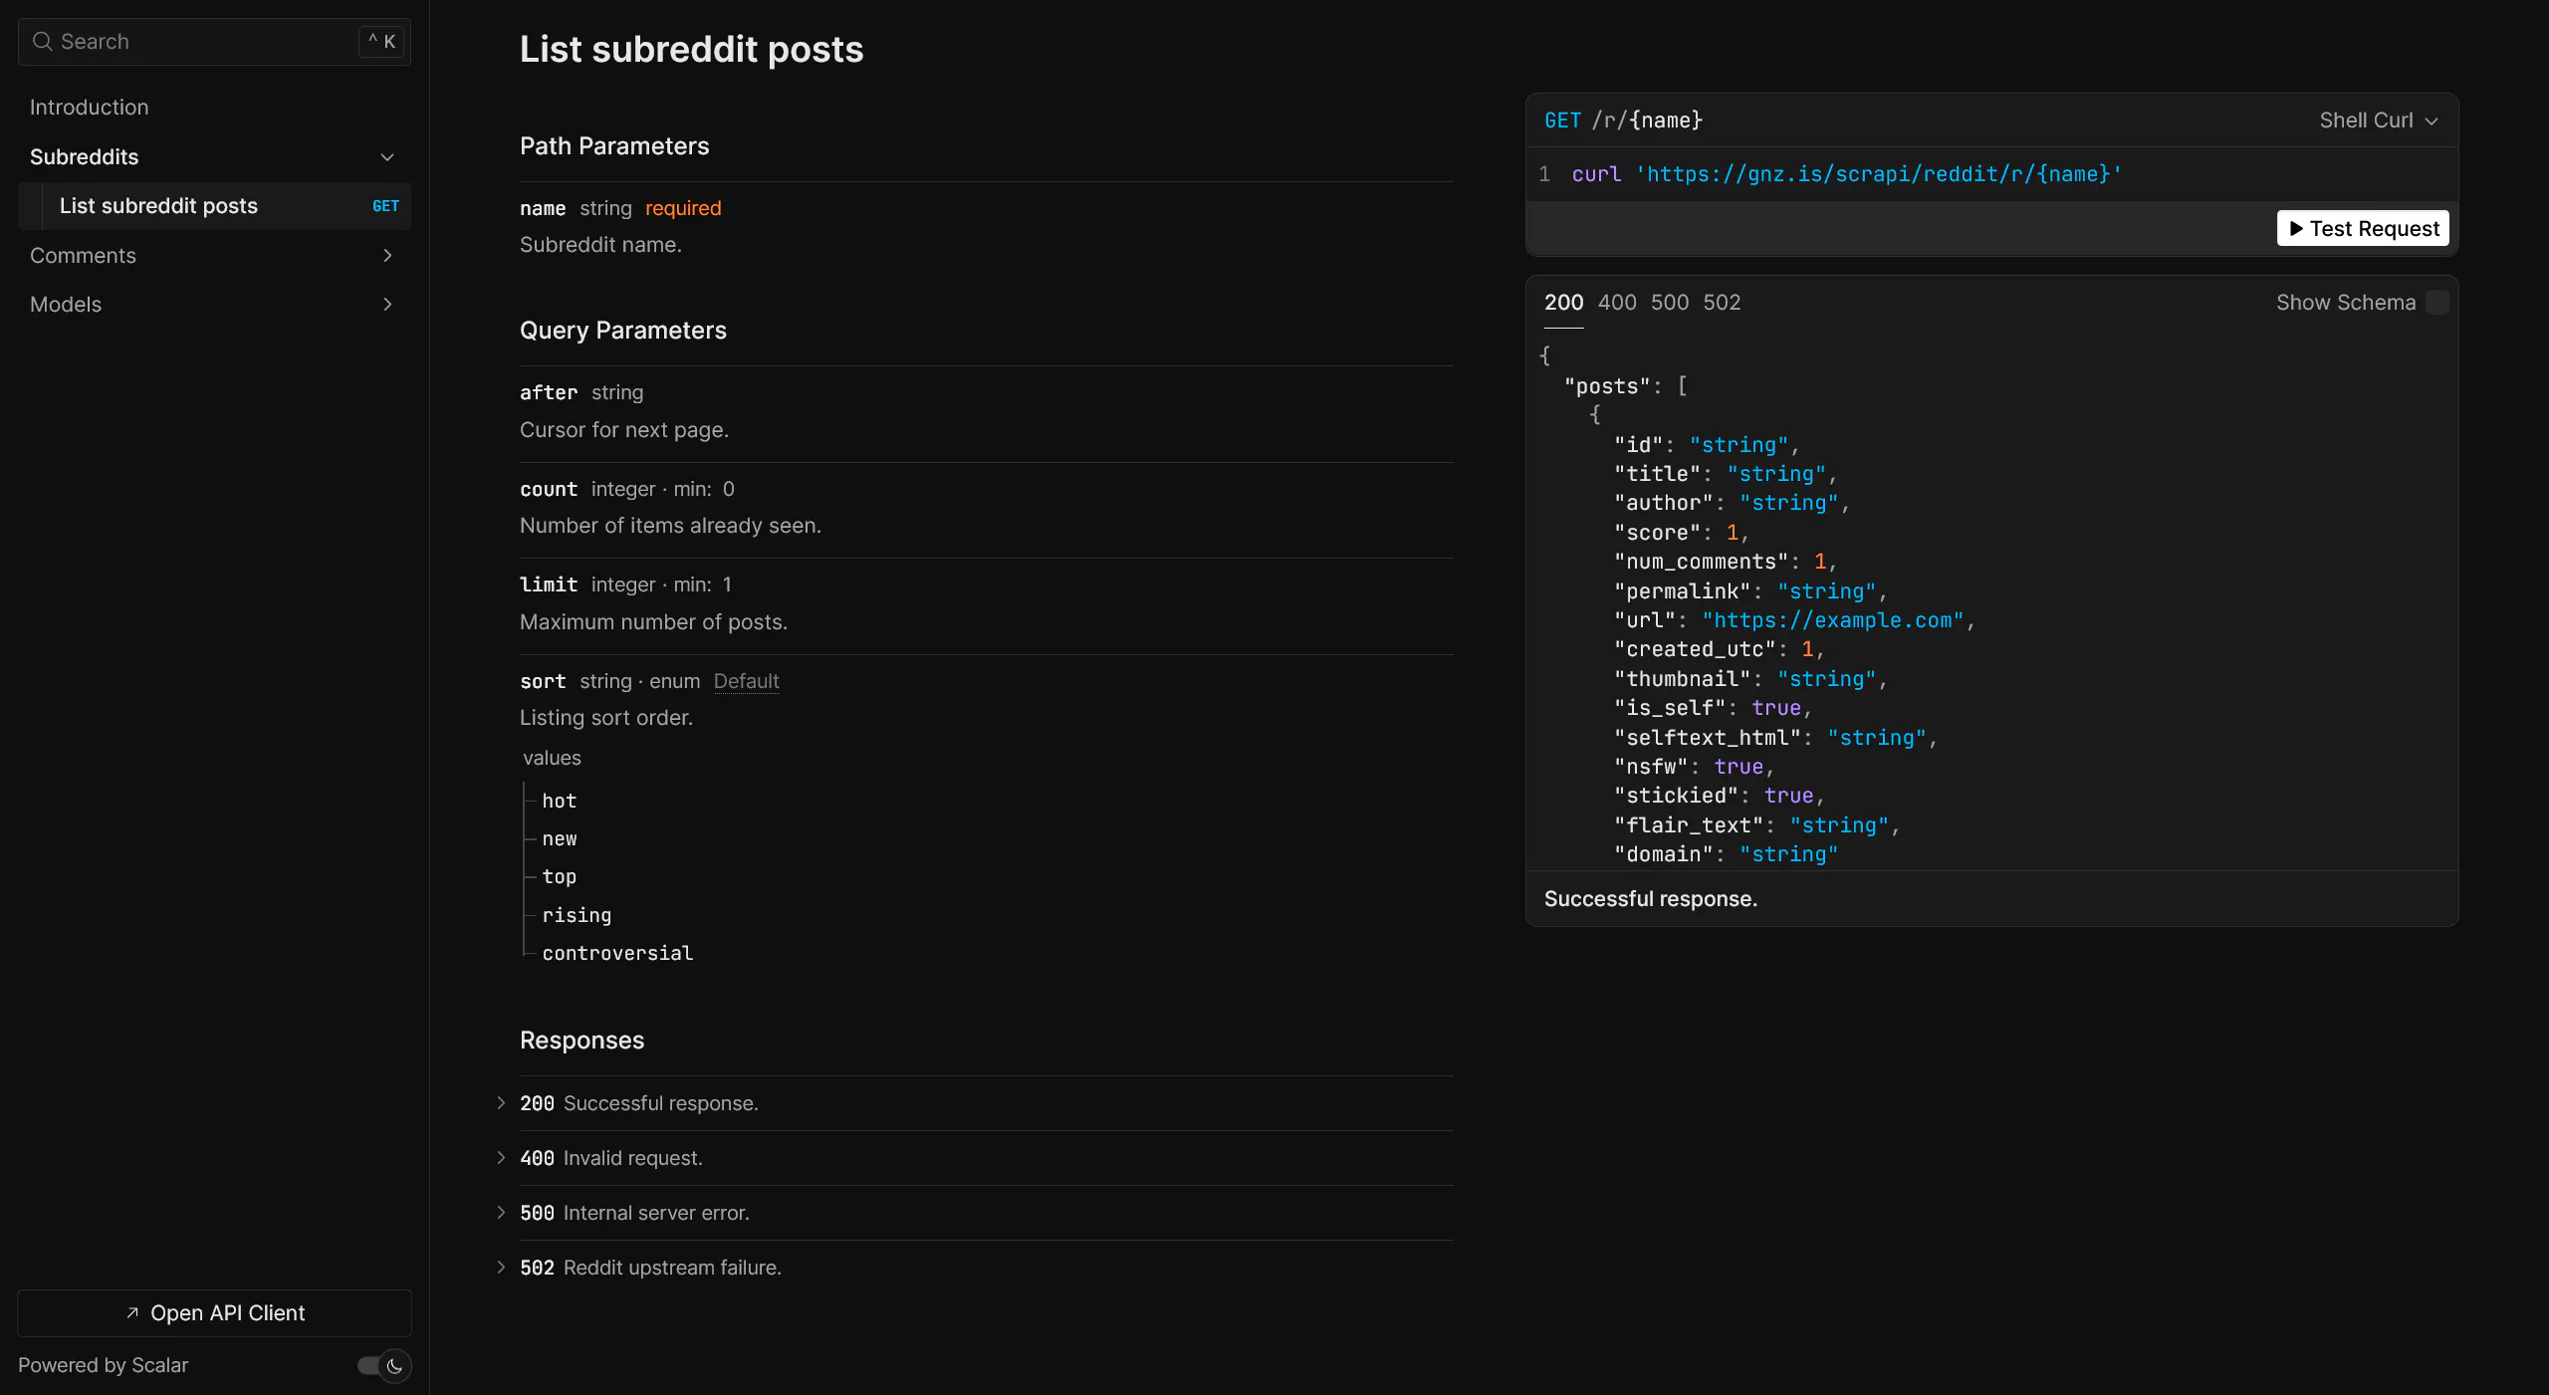Image resolution: width=2549 pixels, height=1395 pixels.
Task: Click the 'rising' sort value
Action: (x=577, y=915)
